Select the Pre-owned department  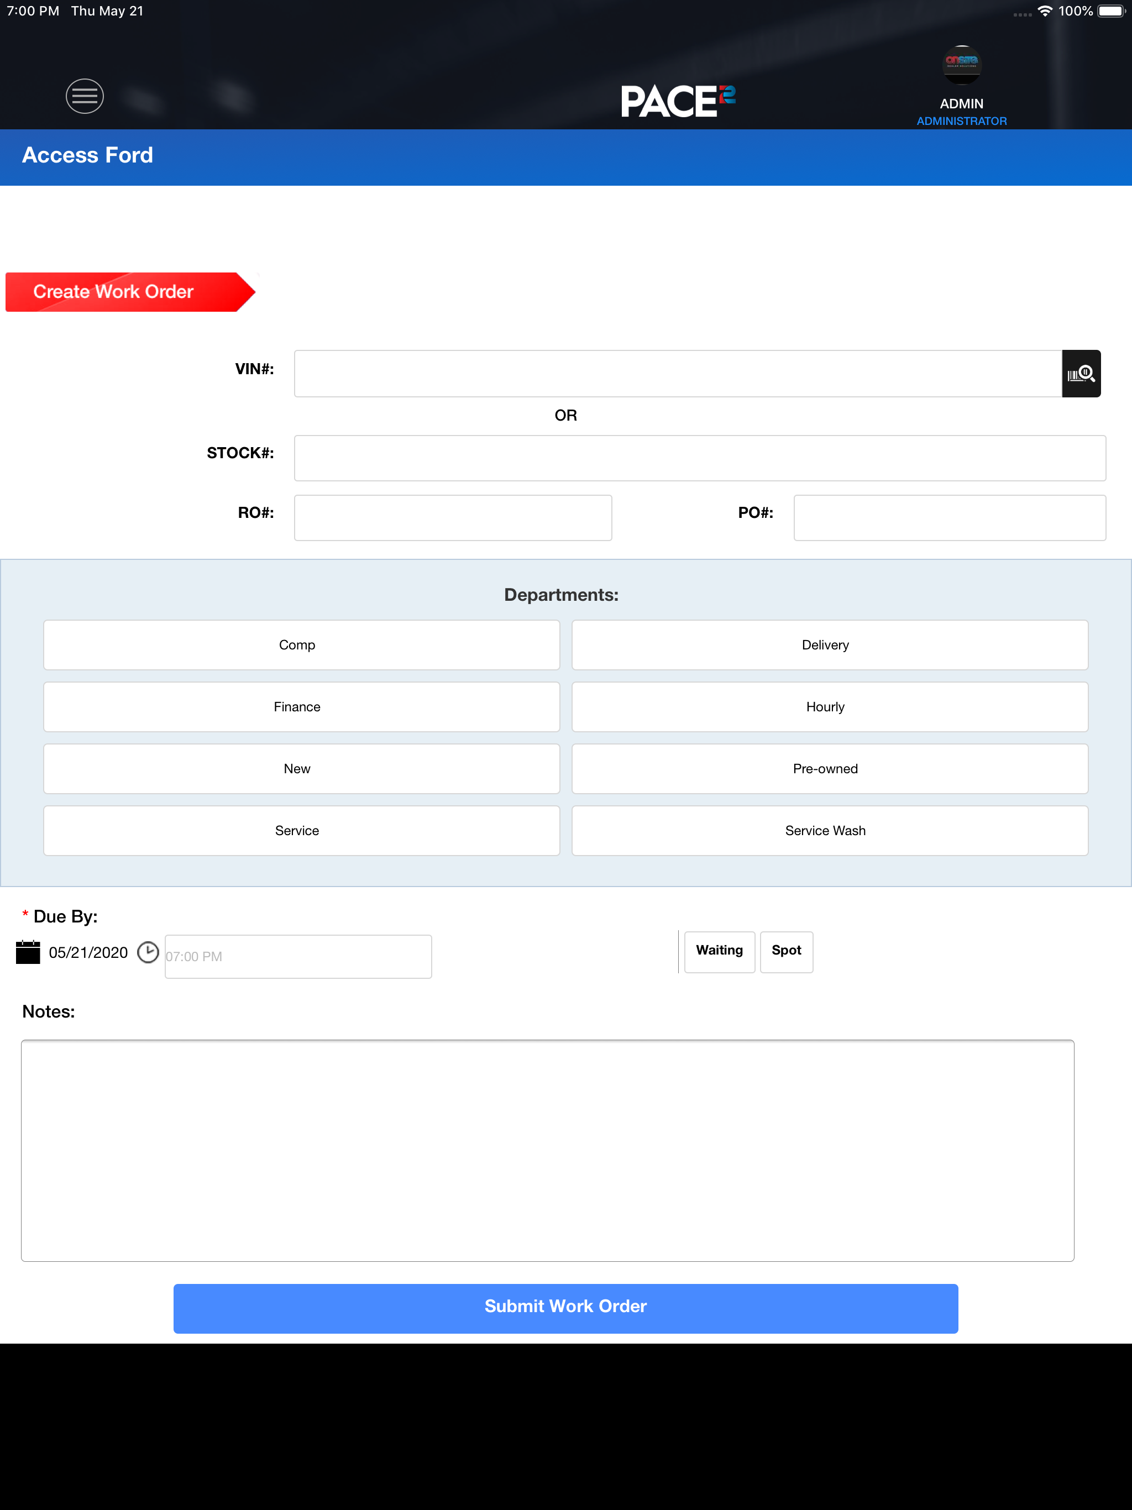pos(830,769)
